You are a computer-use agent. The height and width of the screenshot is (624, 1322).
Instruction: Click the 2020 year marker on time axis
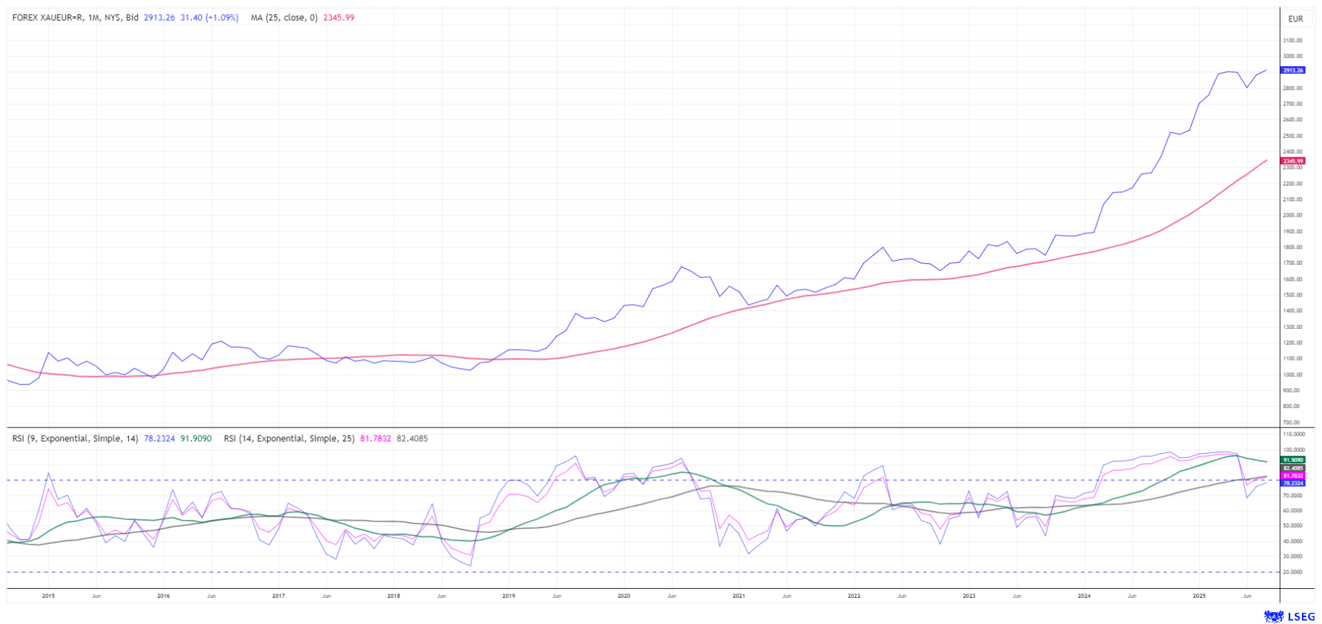coord(623,596)
